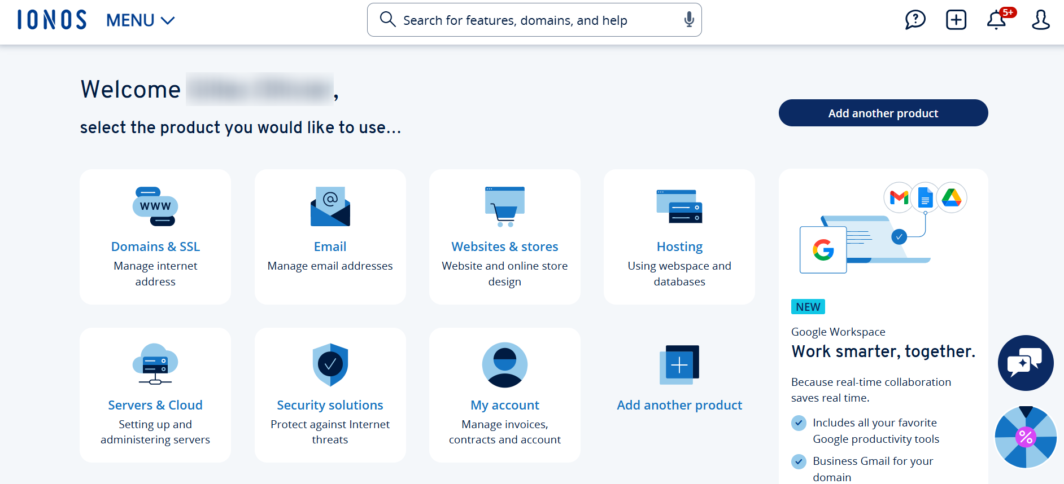This screenshot has height=484, width=1064.
Task: Click the magnifying glass search icon
Action: click(387, 20)
